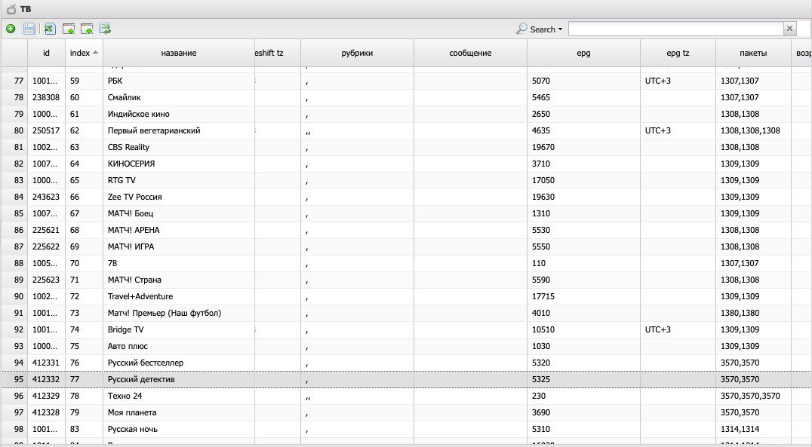
Task: Toggle sorting on the index column header
Action: pos(84,53)
